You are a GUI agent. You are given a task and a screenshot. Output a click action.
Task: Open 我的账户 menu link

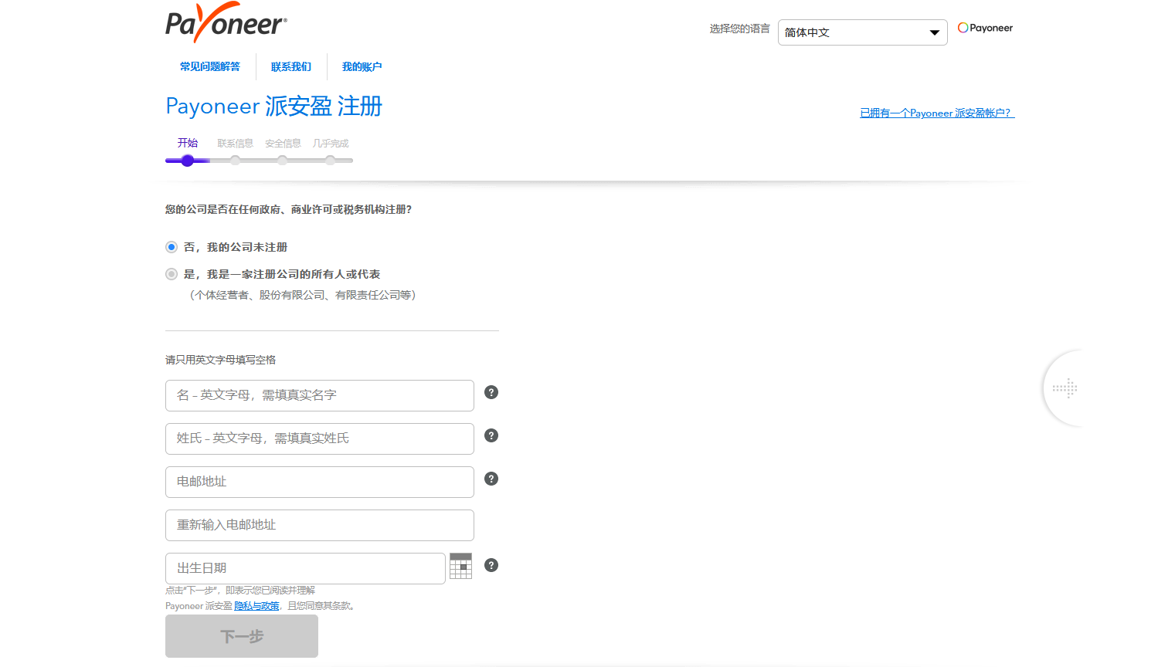click(x=362, y=66)
